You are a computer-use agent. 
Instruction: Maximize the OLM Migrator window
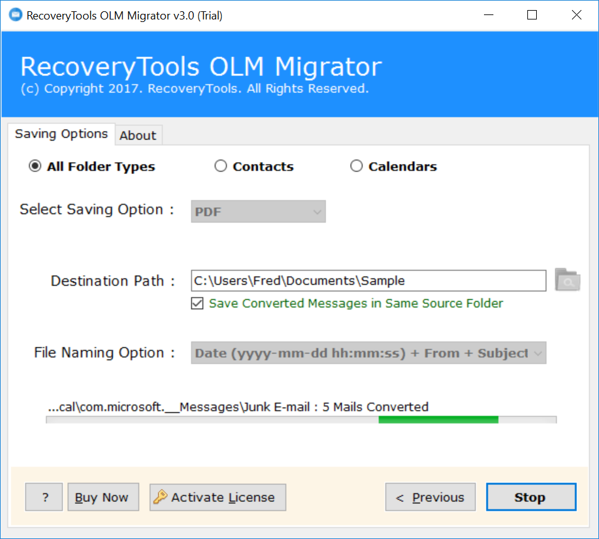click(x=532, y=15)
